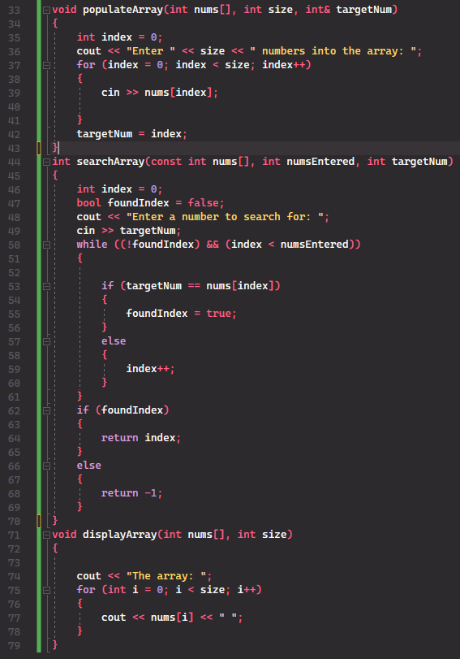Click 'void' keyword on line 71
Viewport: 460px width, 659px height.
tap(64, 534)
